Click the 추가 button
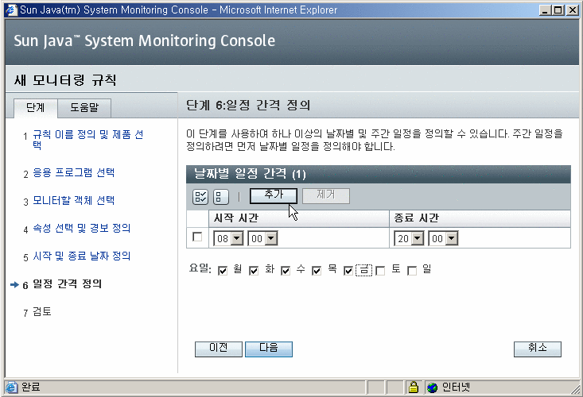The height and width of the screenshot is (397, 583). [274, 196]
